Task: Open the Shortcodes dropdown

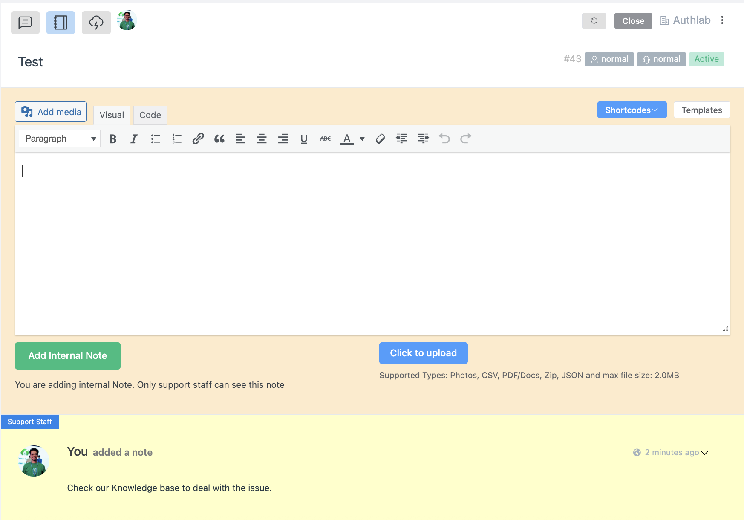Action: click(x=632, y=110)
